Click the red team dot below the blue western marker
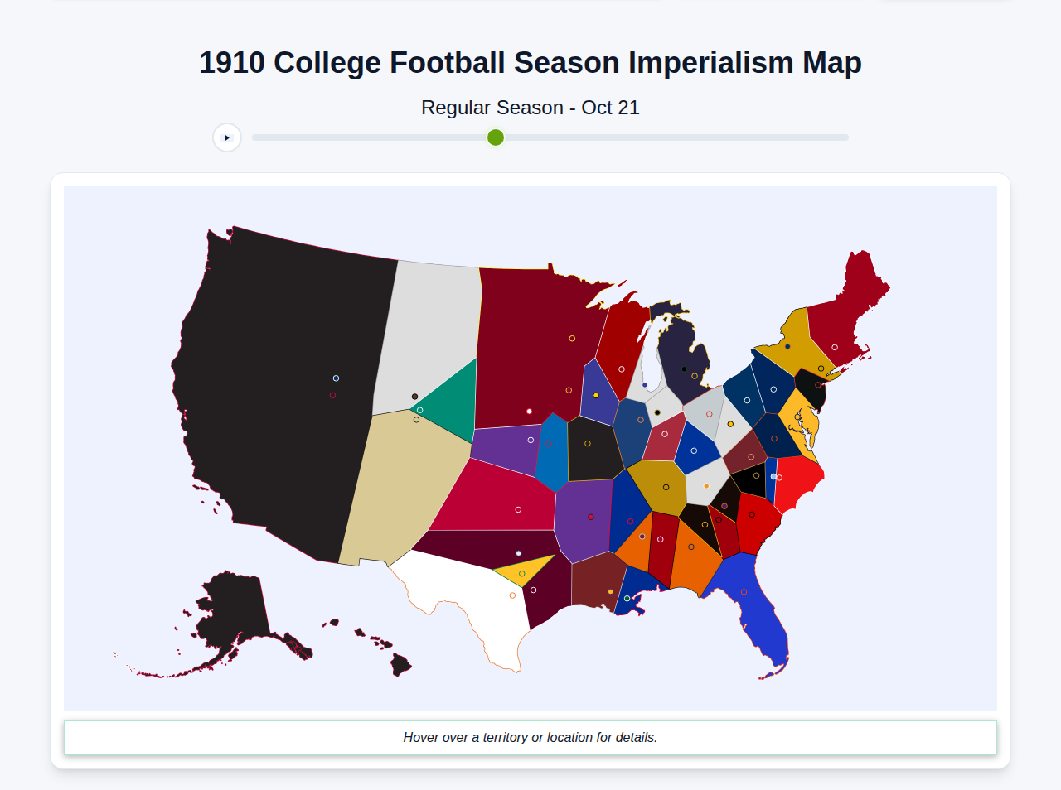Viewport: 1061px width, 790px height. [333, 395]
